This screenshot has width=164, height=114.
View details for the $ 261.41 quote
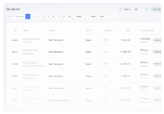coord(157,40)
